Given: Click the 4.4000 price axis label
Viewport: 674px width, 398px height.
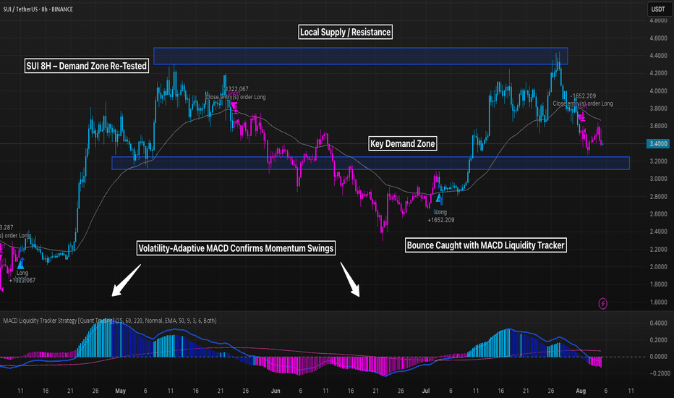Looking at the screenshot, I should point(658,56).
